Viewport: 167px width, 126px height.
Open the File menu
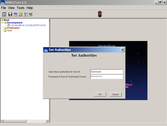tap(4, 8)
